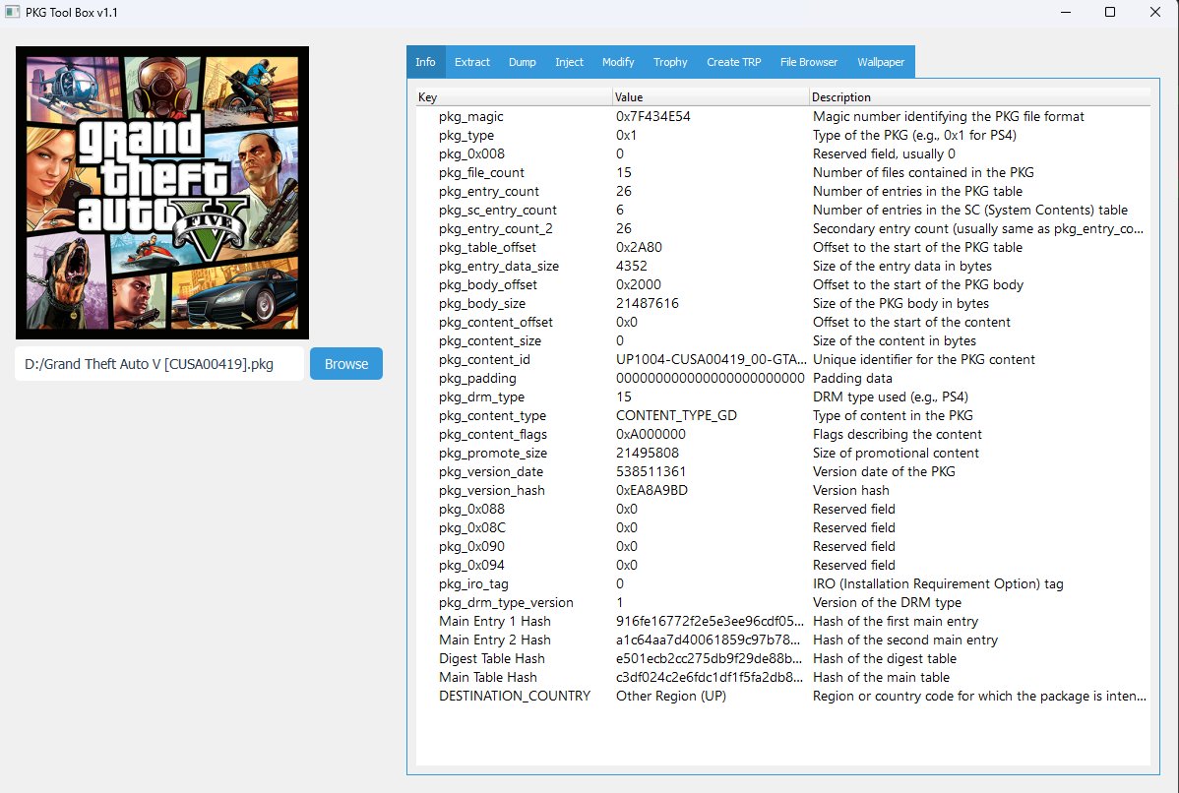Select the pkg_0x094 row
The height and width of the screenshot is (793, 1179).
coord(782,566)
